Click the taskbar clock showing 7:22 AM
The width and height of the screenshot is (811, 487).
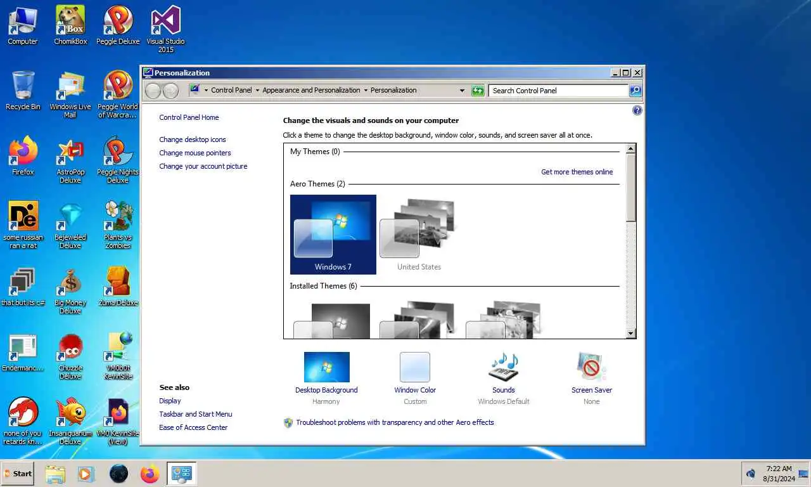779,474
